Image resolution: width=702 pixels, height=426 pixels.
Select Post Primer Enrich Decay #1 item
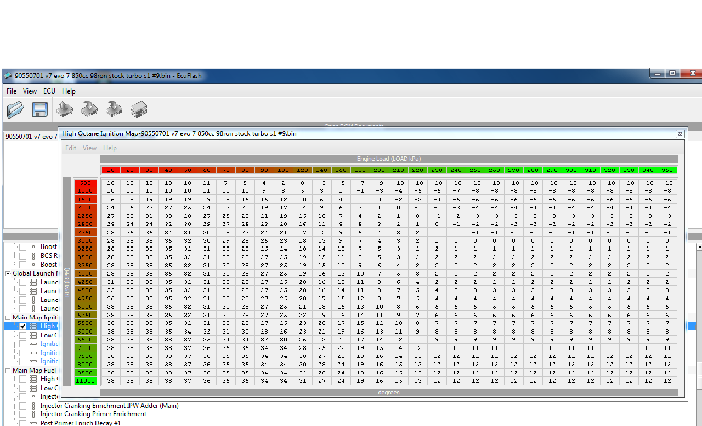coord(81,423)
